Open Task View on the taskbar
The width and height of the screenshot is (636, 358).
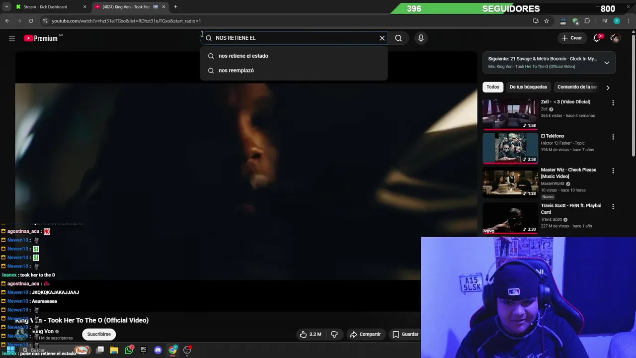pos(100,350)
